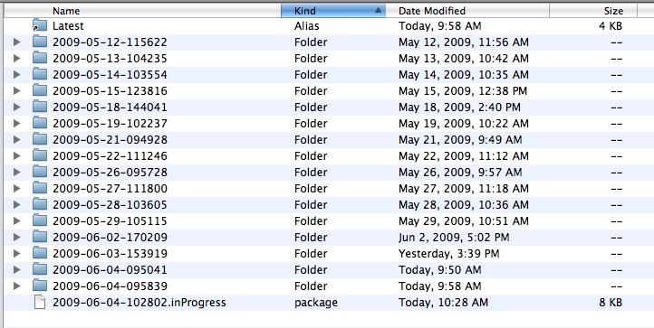This screenshot has height=328, width=654.
Task: Expand the 2009-05-13-104235 disclosure triangle
Action: (x=16, y=58)
